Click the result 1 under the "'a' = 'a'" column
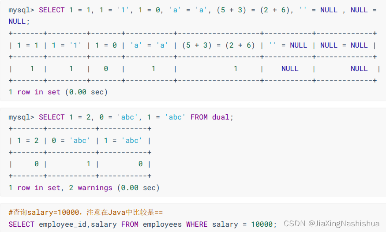 (x=154, y=69)
